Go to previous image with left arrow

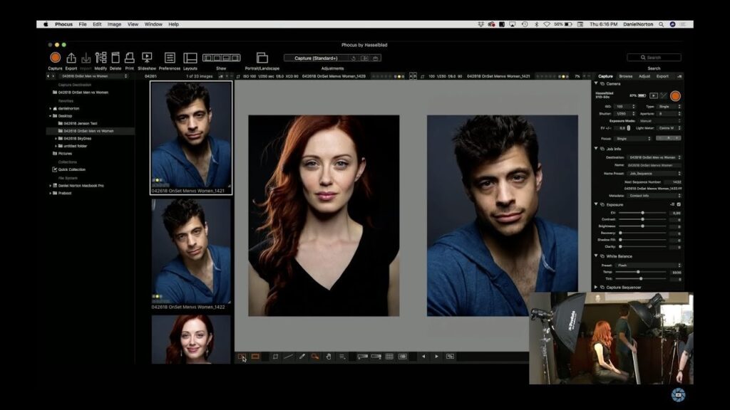tap(423, 357)
